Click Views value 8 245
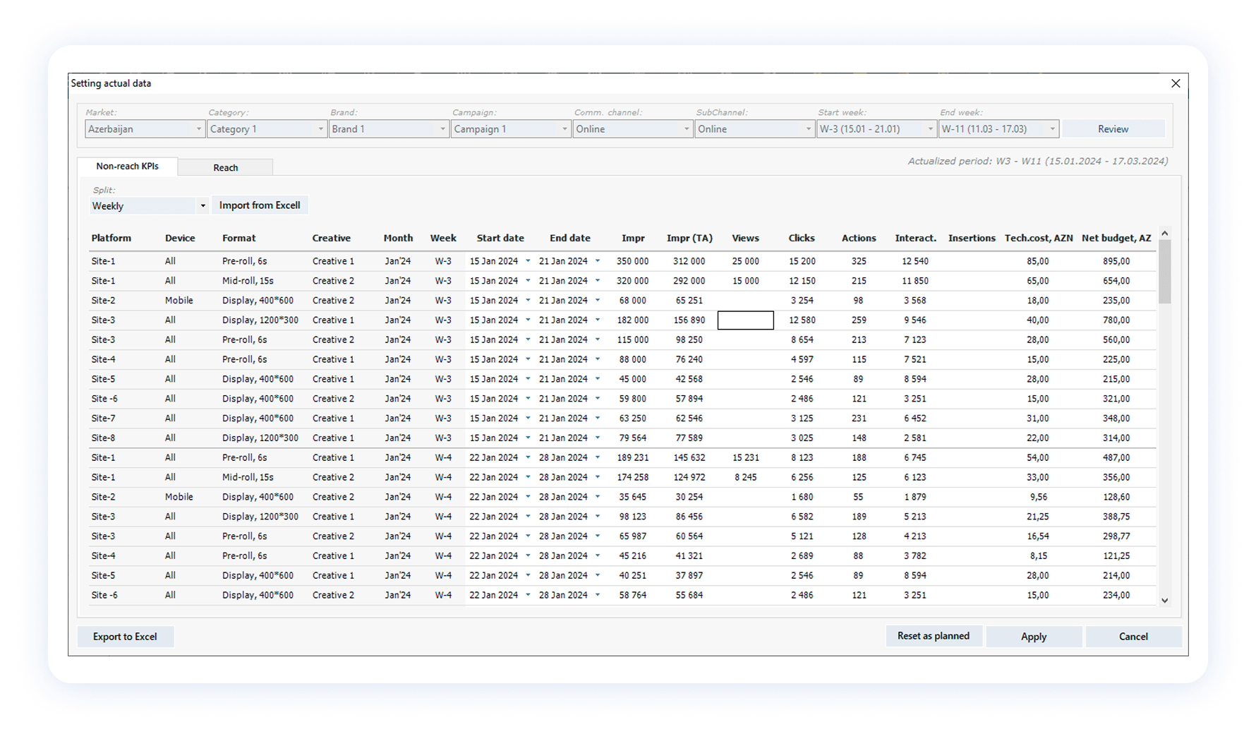 (746, 478)
